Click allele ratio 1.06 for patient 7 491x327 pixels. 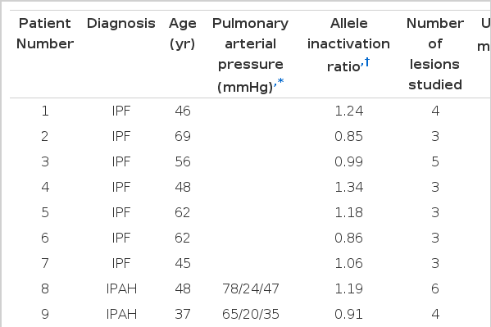click(349, 263)
